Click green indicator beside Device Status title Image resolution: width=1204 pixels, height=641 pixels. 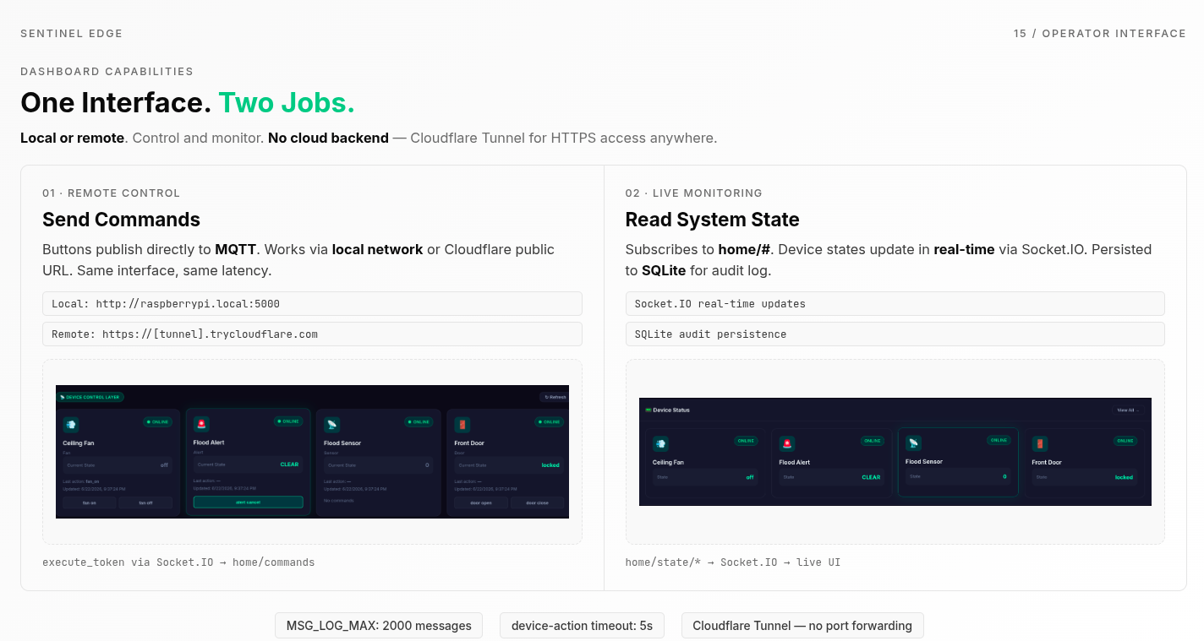(649, 410)
